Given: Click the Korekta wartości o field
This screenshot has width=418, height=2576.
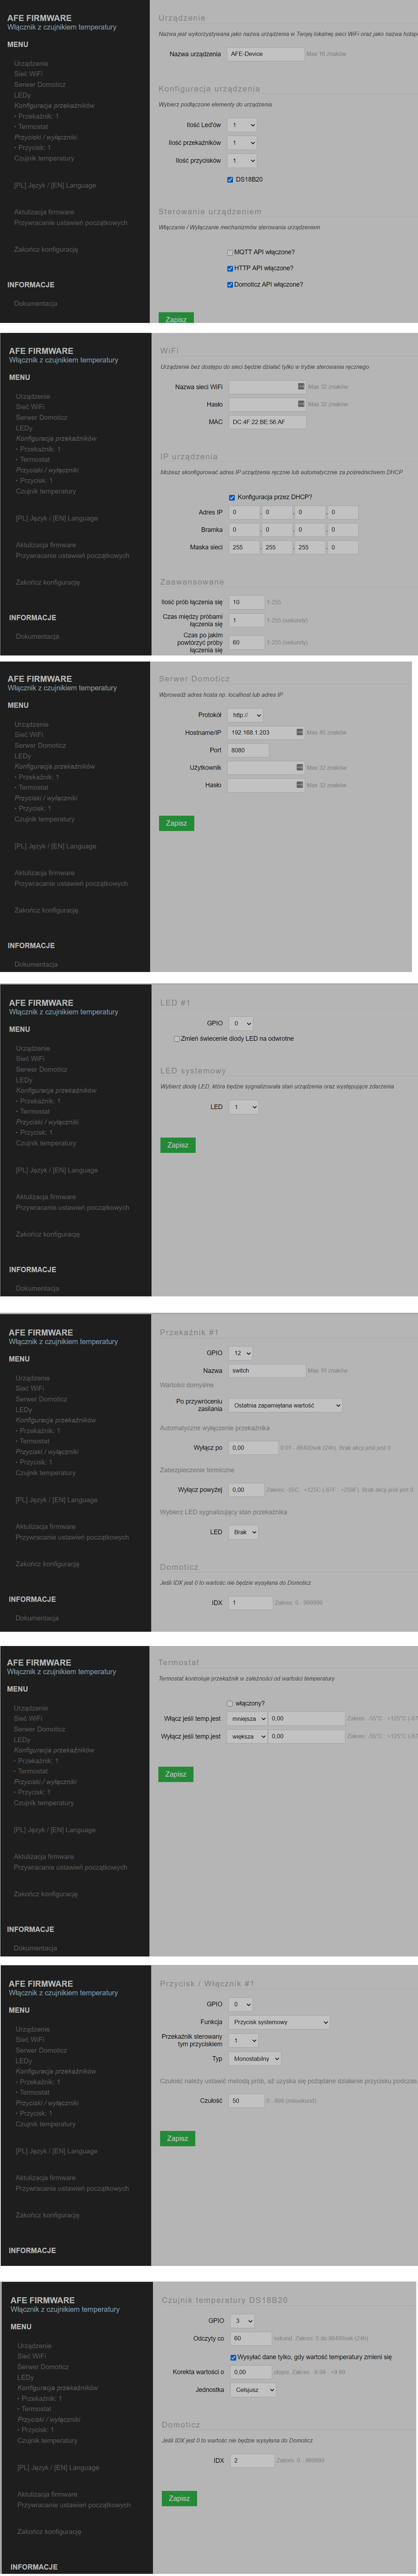Looking at the screenshot, I should [251, 2372].
